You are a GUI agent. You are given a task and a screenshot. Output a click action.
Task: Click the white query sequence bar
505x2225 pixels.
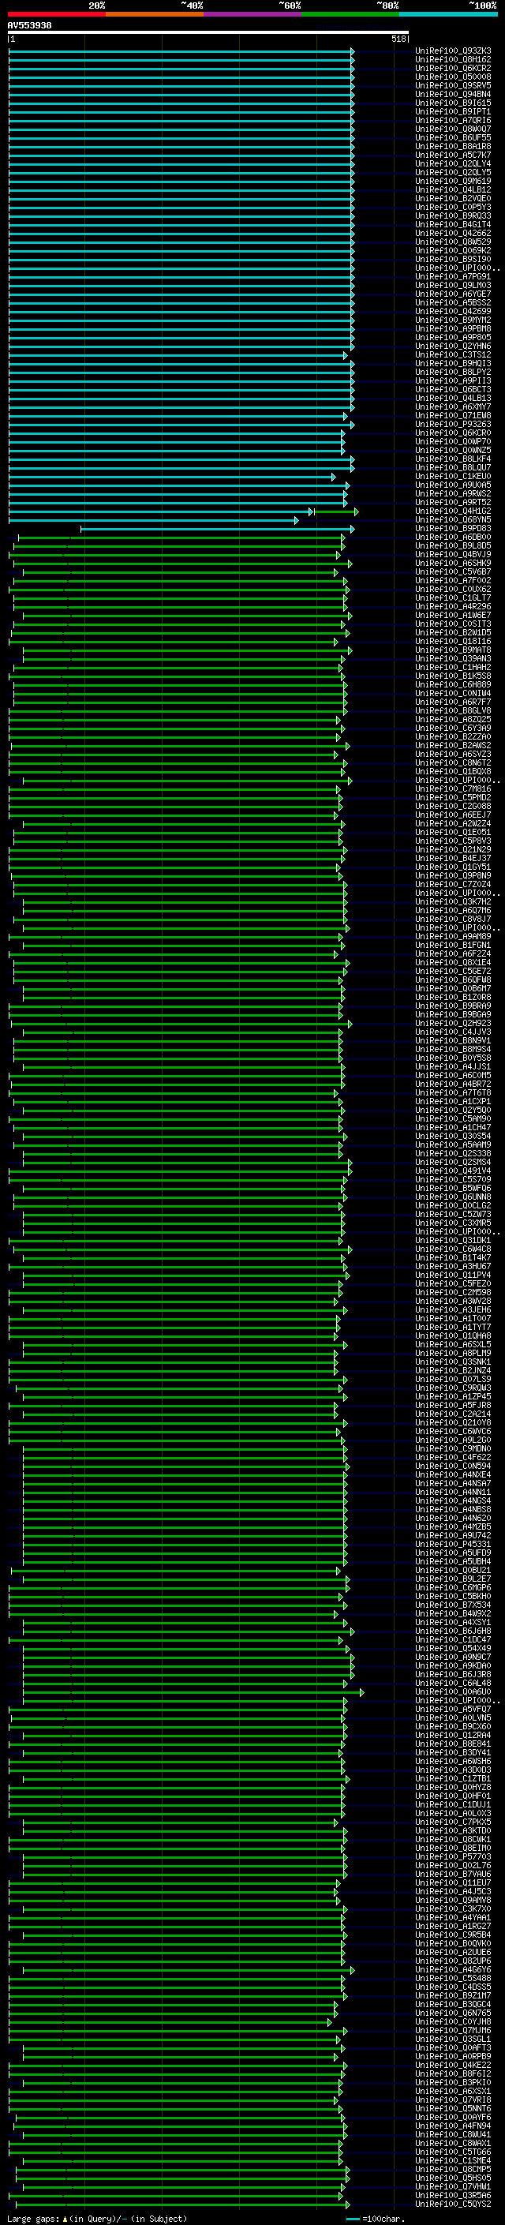[208, 33]
